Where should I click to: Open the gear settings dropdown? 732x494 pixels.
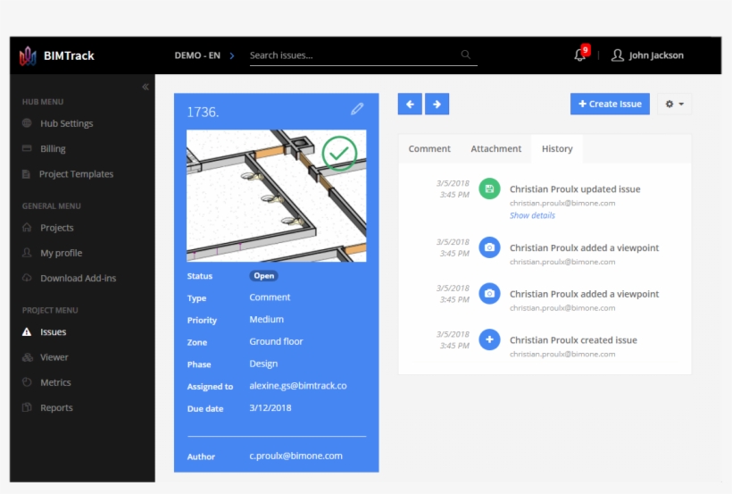674,104
